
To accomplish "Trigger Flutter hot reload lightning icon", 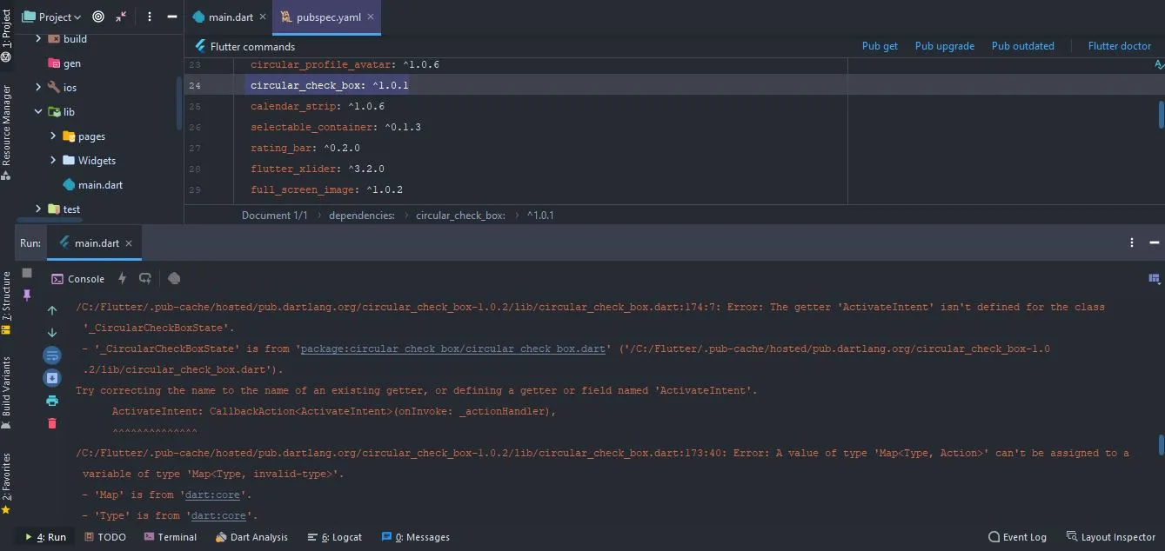I will coord(122,279).
